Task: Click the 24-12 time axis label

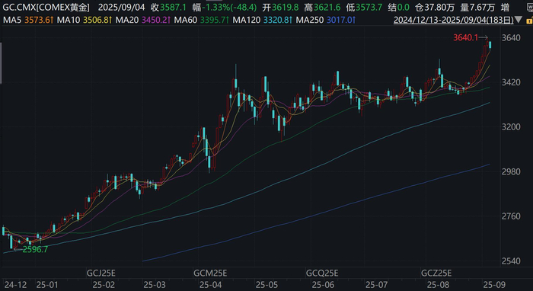Action: [15, 284]
